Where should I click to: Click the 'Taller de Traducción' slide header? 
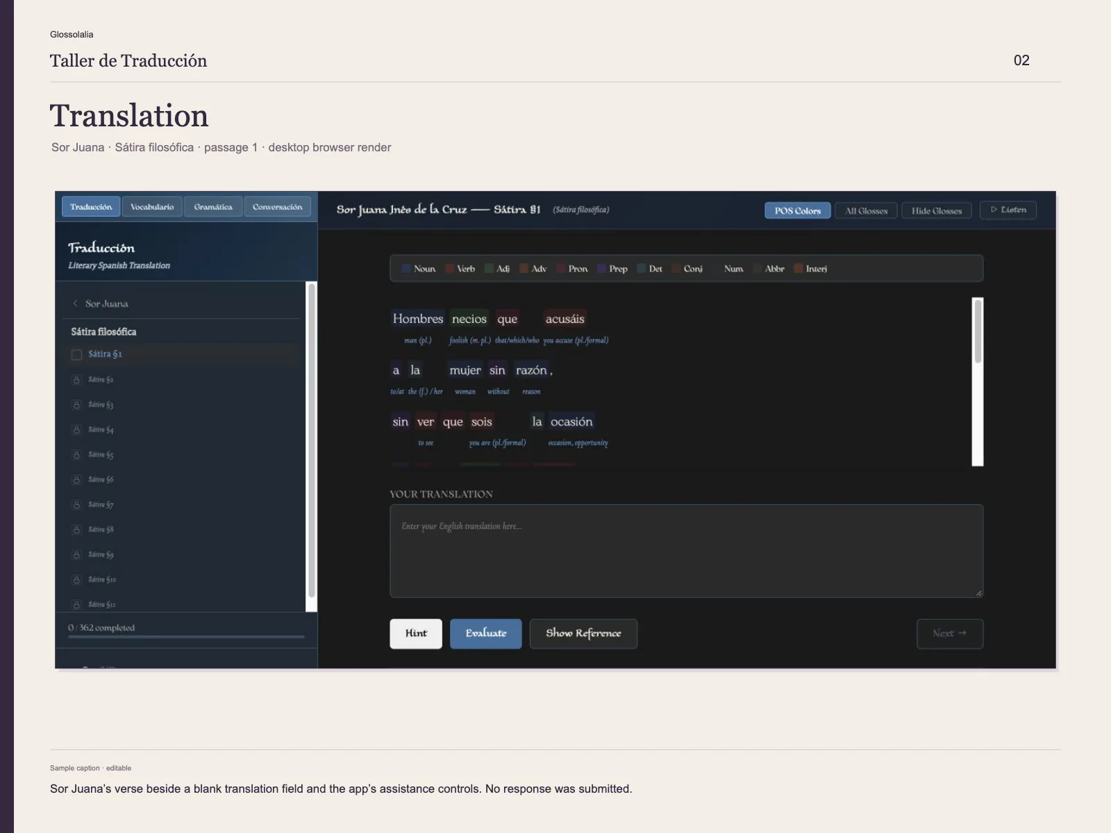(x=128, y=61)
